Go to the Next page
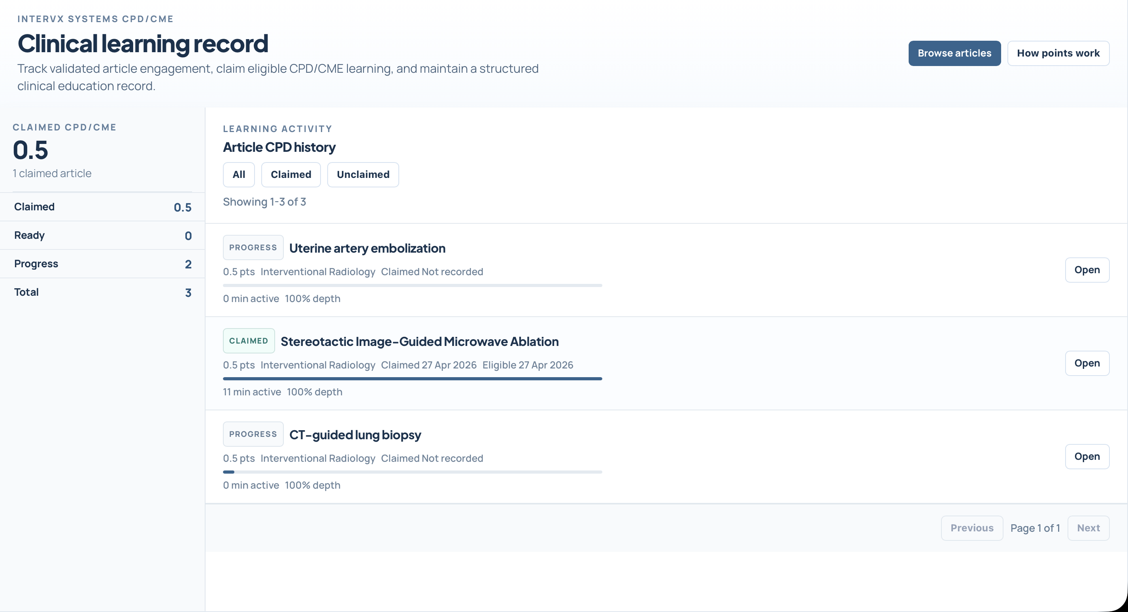Screen dimensions: 1128x612 (x=1088, y=528)
